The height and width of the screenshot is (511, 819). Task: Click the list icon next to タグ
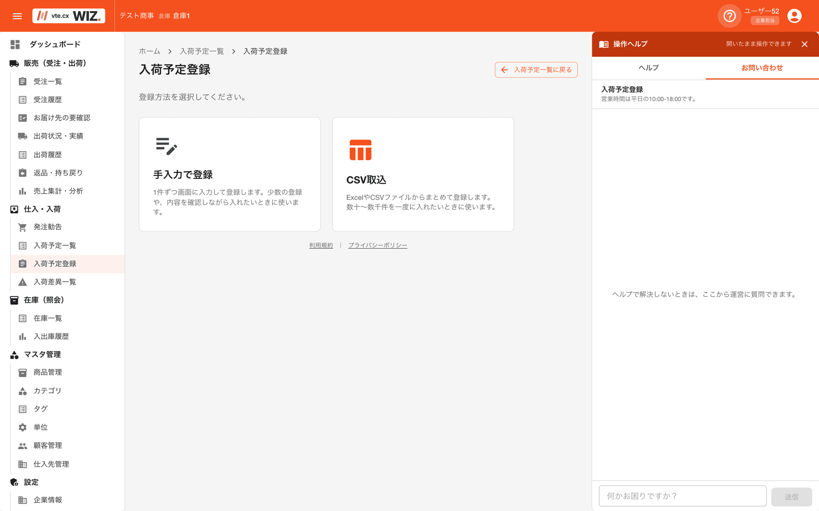22,409
